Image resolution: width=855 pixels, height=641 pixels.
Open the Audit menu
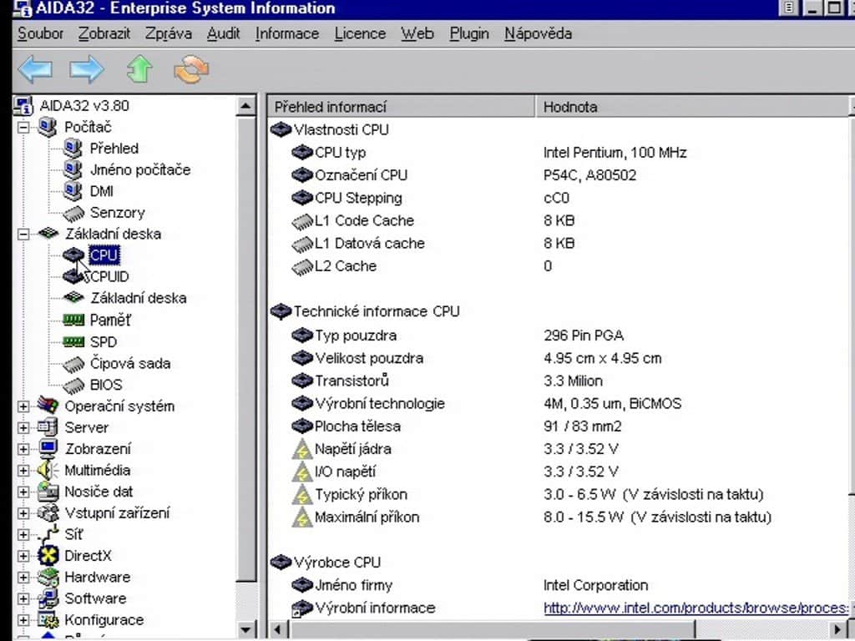click(224, 33)
